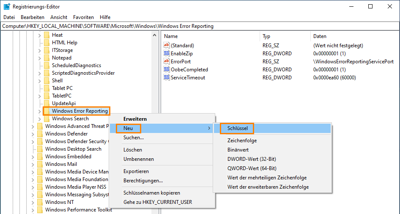The image size is (400, 214).
Task: Open the Ansicht menu
Action: pyautogui.click(x=59, y=17)
